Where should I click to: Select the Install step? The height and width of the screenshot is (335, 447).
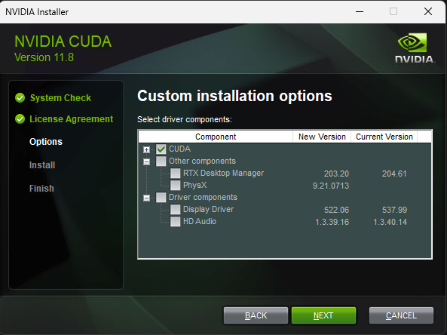click(x=42, y=165)
